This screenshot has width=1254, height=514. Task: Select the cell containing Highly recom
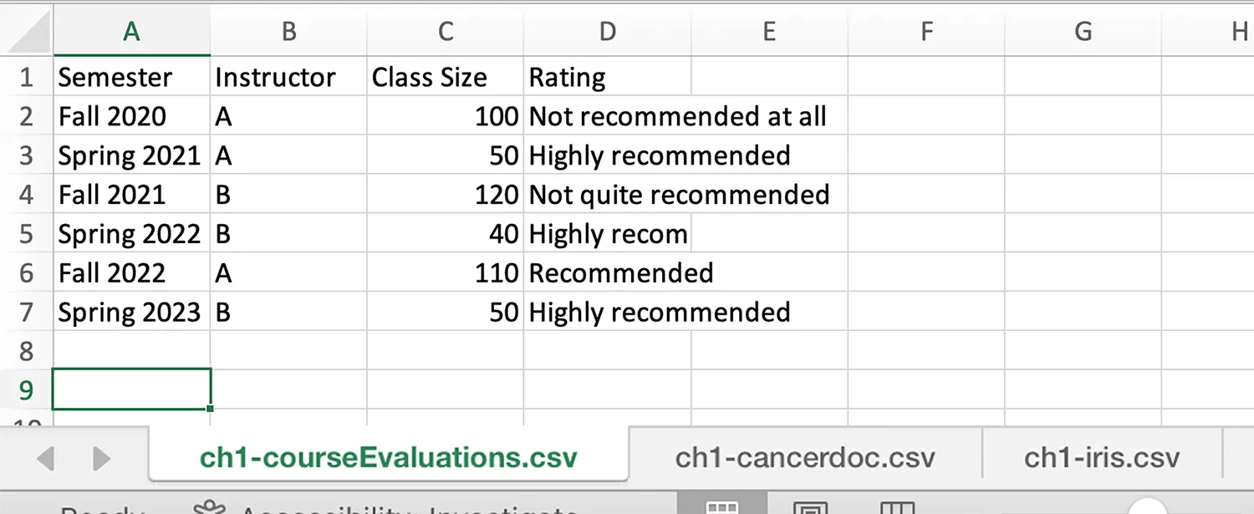(x=608, y=234)
